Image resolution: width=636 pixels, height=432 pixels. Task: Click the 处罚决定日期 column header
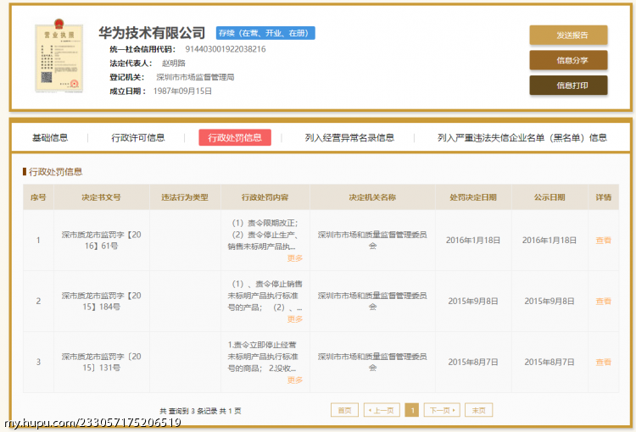(473, 197)
